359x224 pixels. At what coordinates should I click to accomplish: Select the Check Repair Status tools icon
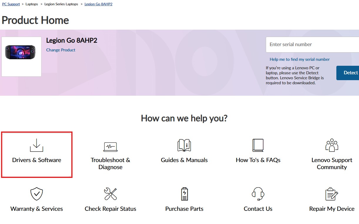click(110, 194)
